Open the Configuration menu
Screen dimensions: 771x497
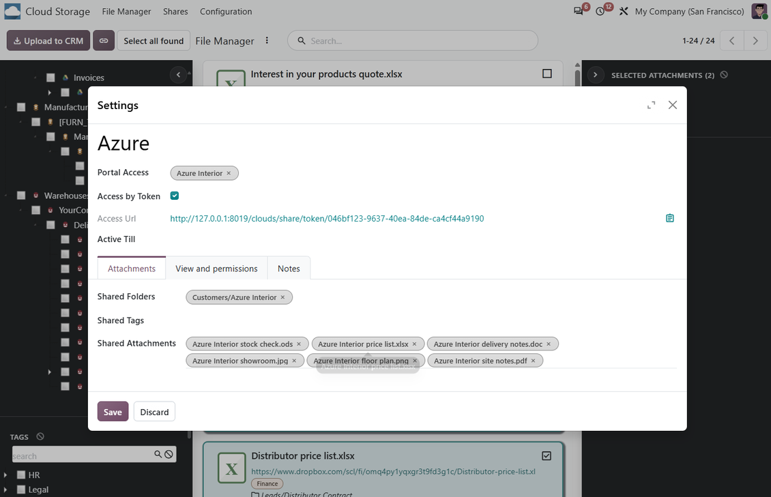coord(226,12)
